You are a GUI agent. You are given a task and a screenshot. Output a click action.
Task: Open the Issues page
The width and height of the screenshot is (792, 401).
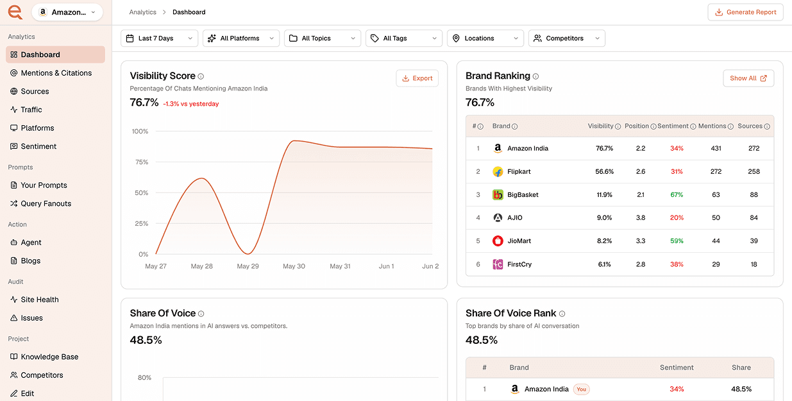[55, 318]
